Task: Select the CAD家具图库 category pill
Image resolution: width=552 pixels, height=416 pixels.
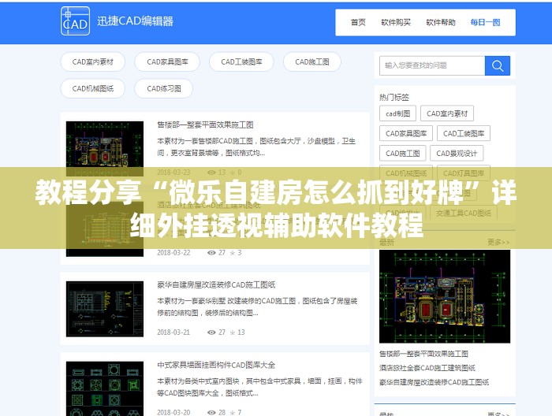Action: tap(167, 62)
